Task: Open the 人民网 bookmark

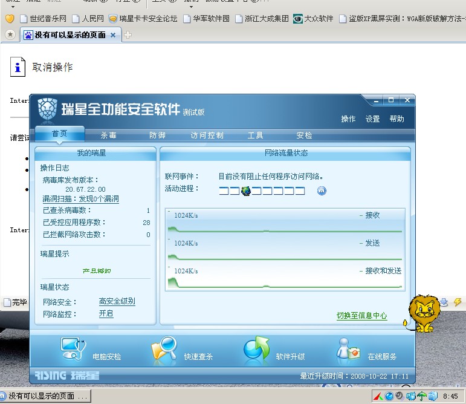Action: pos(88,19)
